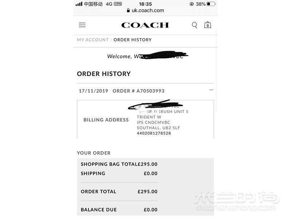The image size is (291, 218).
Task: Open the hamburger menu
Action: [82, 25]
